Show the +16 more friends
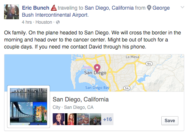 point(108,119)
